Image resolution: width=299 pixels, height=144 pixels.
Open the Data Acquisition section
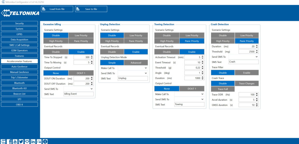(19, 40)
